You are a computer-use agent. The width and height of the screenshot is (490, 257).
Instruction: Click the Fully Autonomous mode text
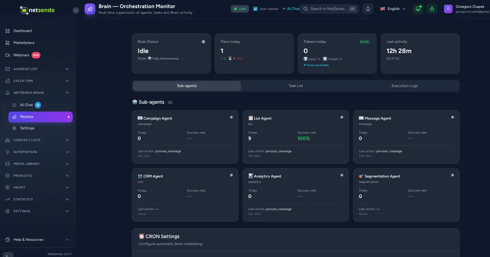[x=165, y=59]
